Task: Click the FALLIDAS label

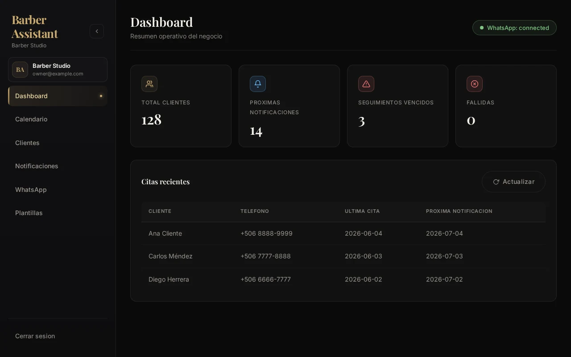Action: pyautogui.click(x=480, y=103)
